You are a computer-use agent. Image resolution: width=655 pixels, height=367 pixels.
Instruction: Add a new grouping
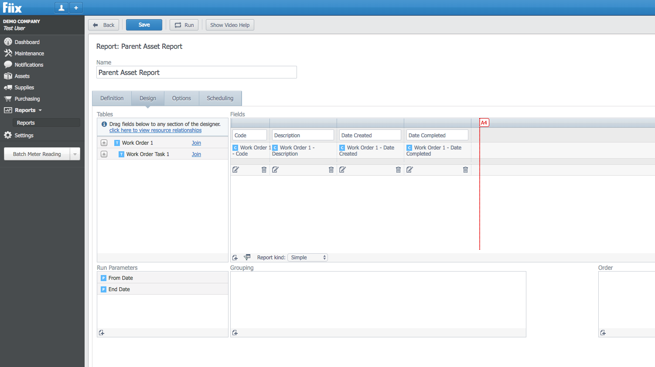click(235, 333)
